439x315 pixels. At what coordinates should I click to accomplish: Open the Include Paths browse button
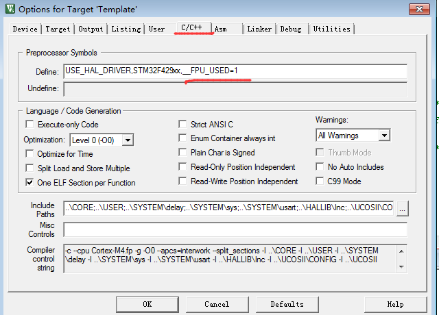tap(403, 208)
